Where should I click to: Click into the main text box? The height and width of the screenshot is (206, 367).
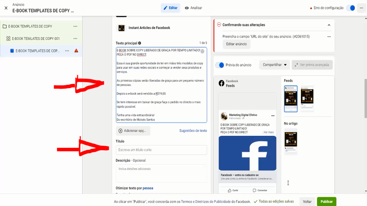[x=161, y=85]
